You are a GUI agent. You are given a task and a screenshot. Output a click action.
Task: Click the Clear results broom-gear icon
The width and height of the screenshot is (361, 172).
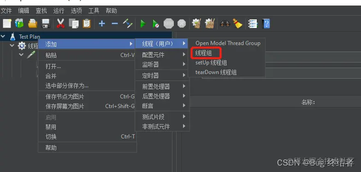[196, 23]
